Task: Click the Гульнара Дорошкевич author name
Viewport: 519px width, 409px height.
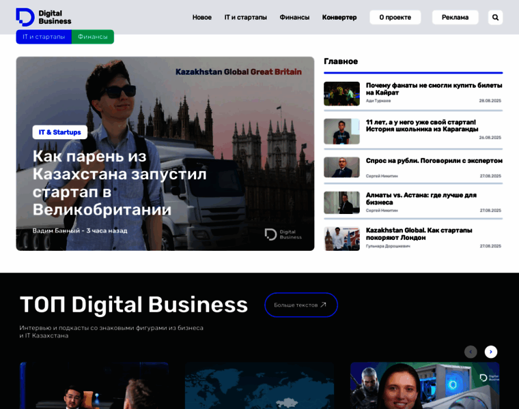Action: click(x=388, y=246)
